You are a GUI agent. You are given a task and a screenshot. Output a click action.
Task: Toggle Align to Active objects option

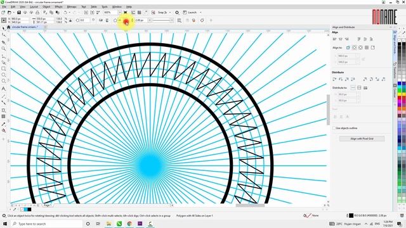pos(348,47)
